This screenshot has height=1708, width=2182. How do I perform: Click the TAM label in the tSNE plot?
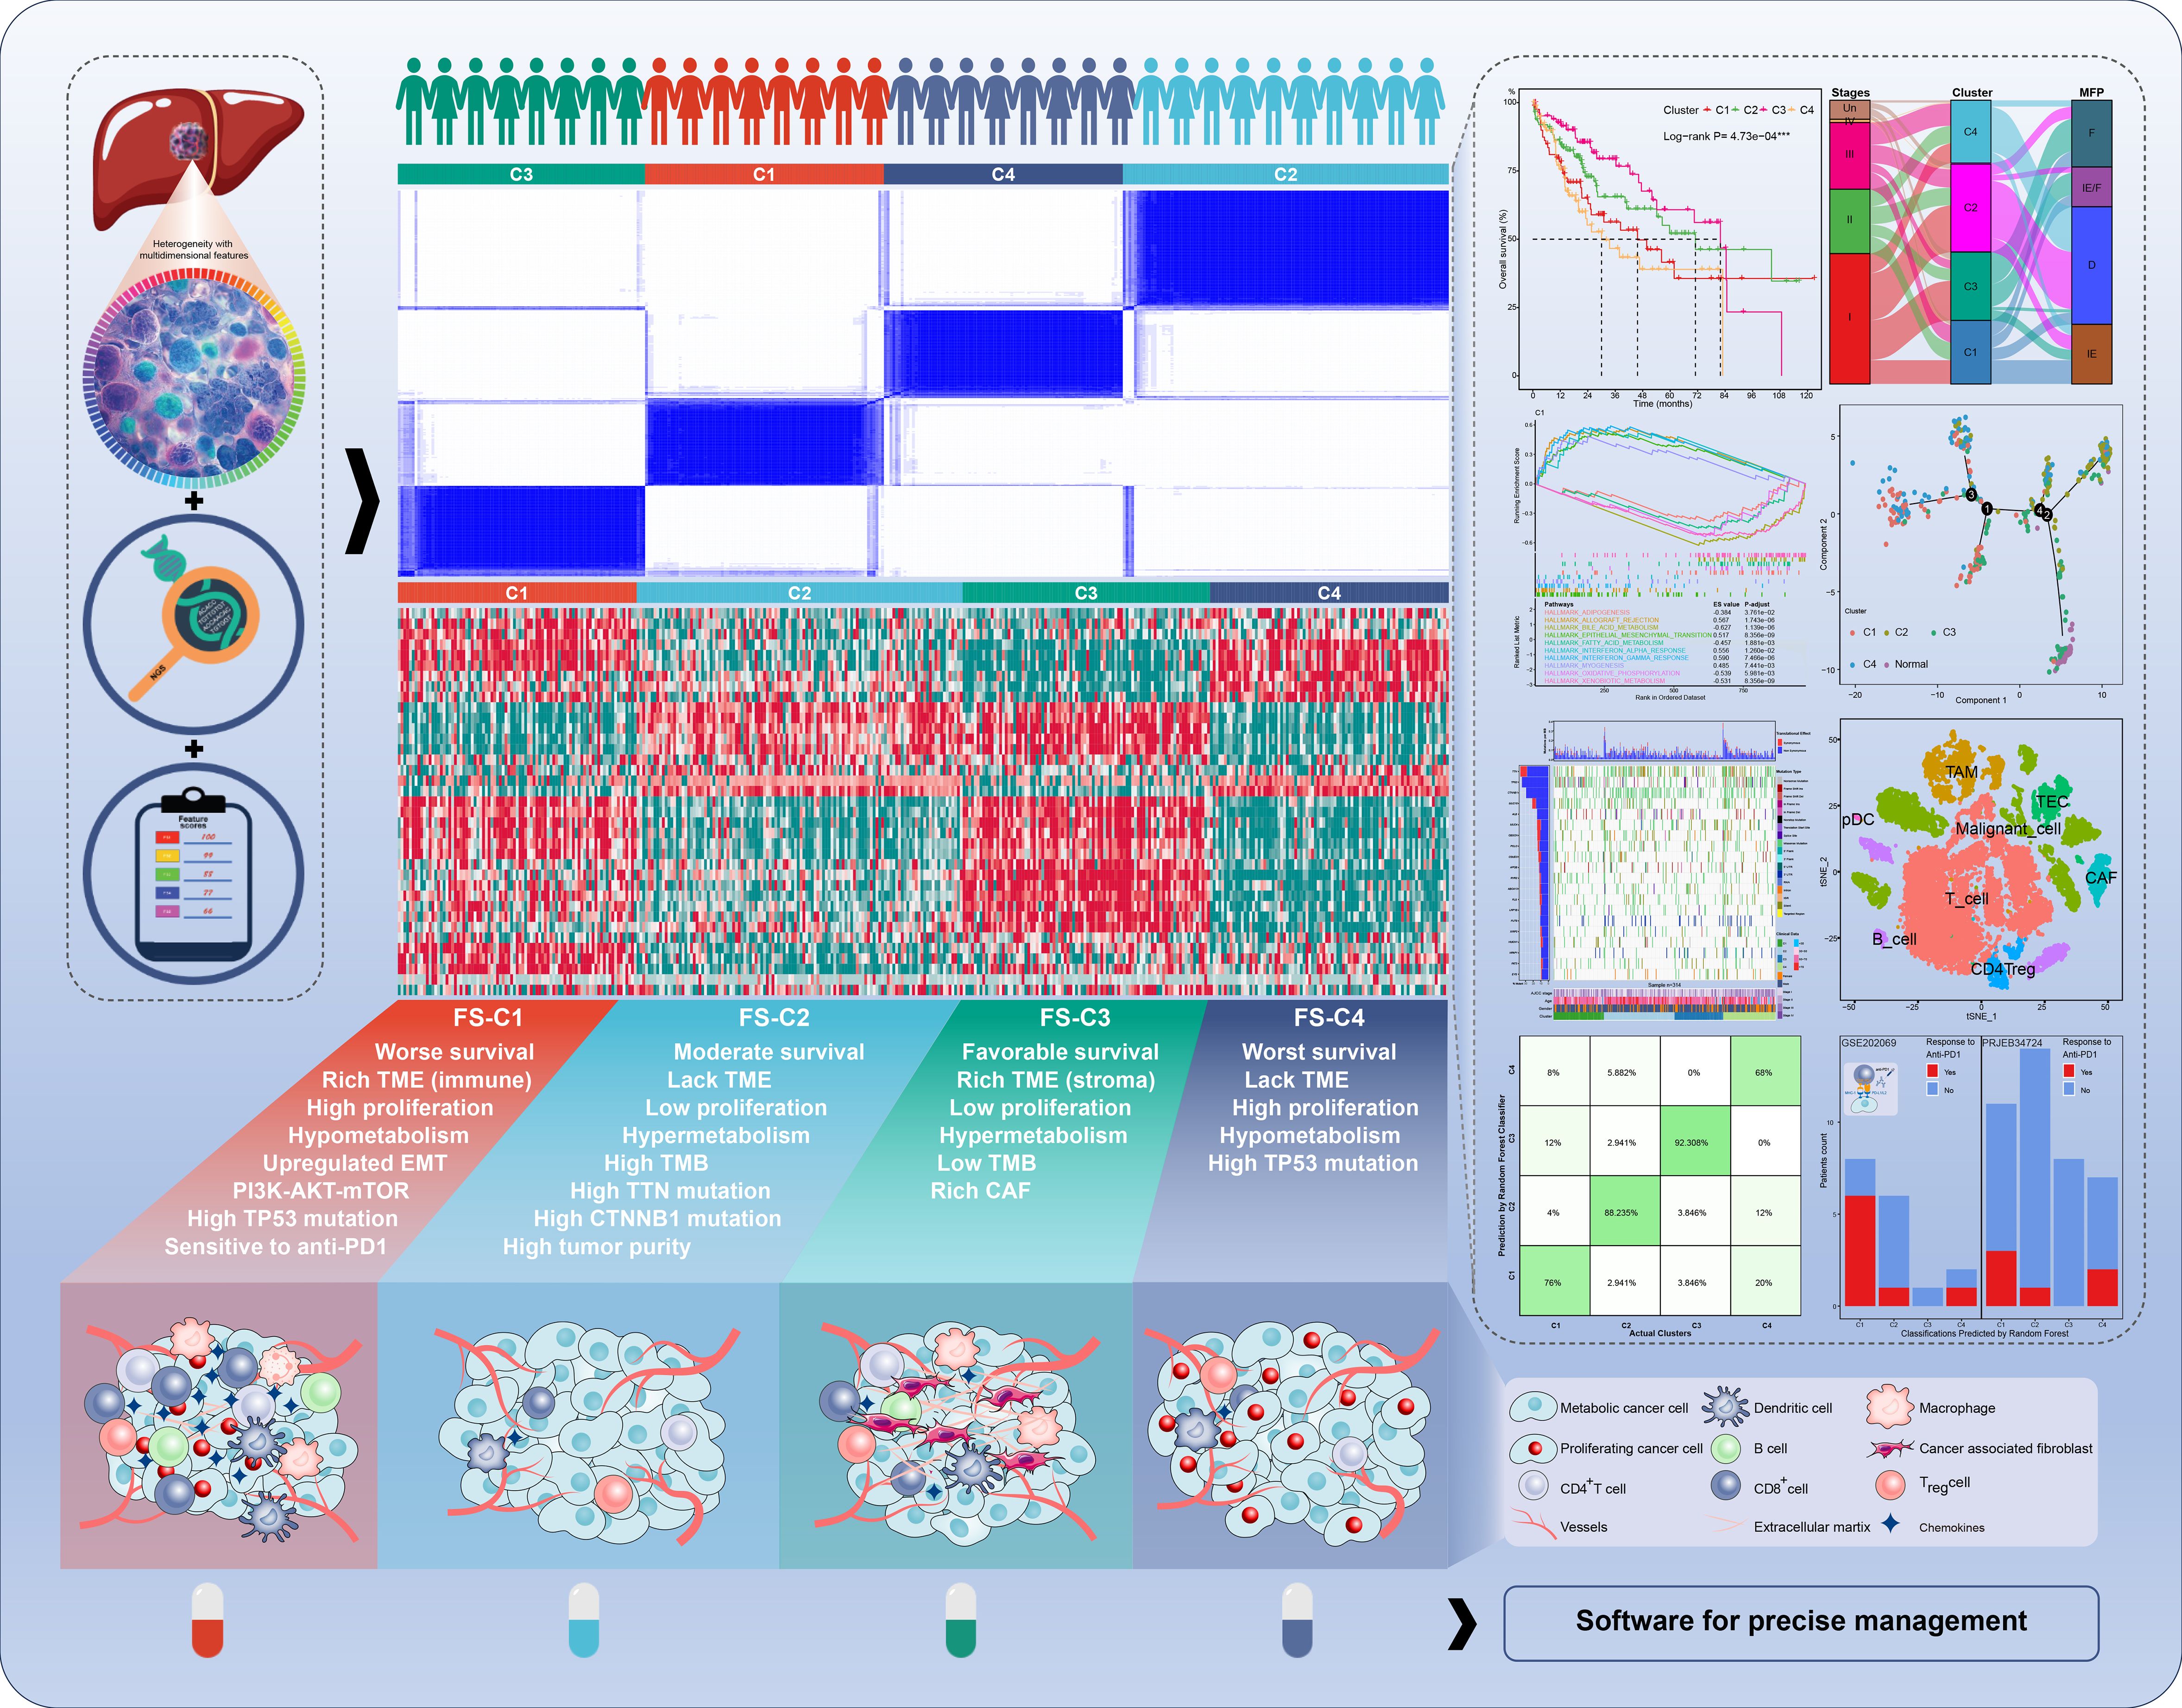1961,772
